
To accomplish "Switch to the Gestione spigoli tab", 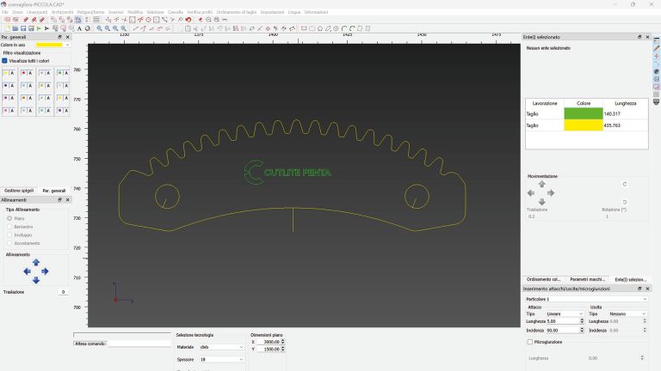I will [19, 191].
